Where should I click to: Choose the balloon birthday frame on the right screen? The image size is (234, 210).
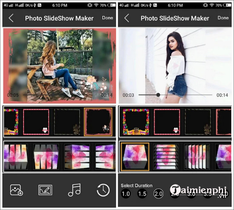point(136,122)
